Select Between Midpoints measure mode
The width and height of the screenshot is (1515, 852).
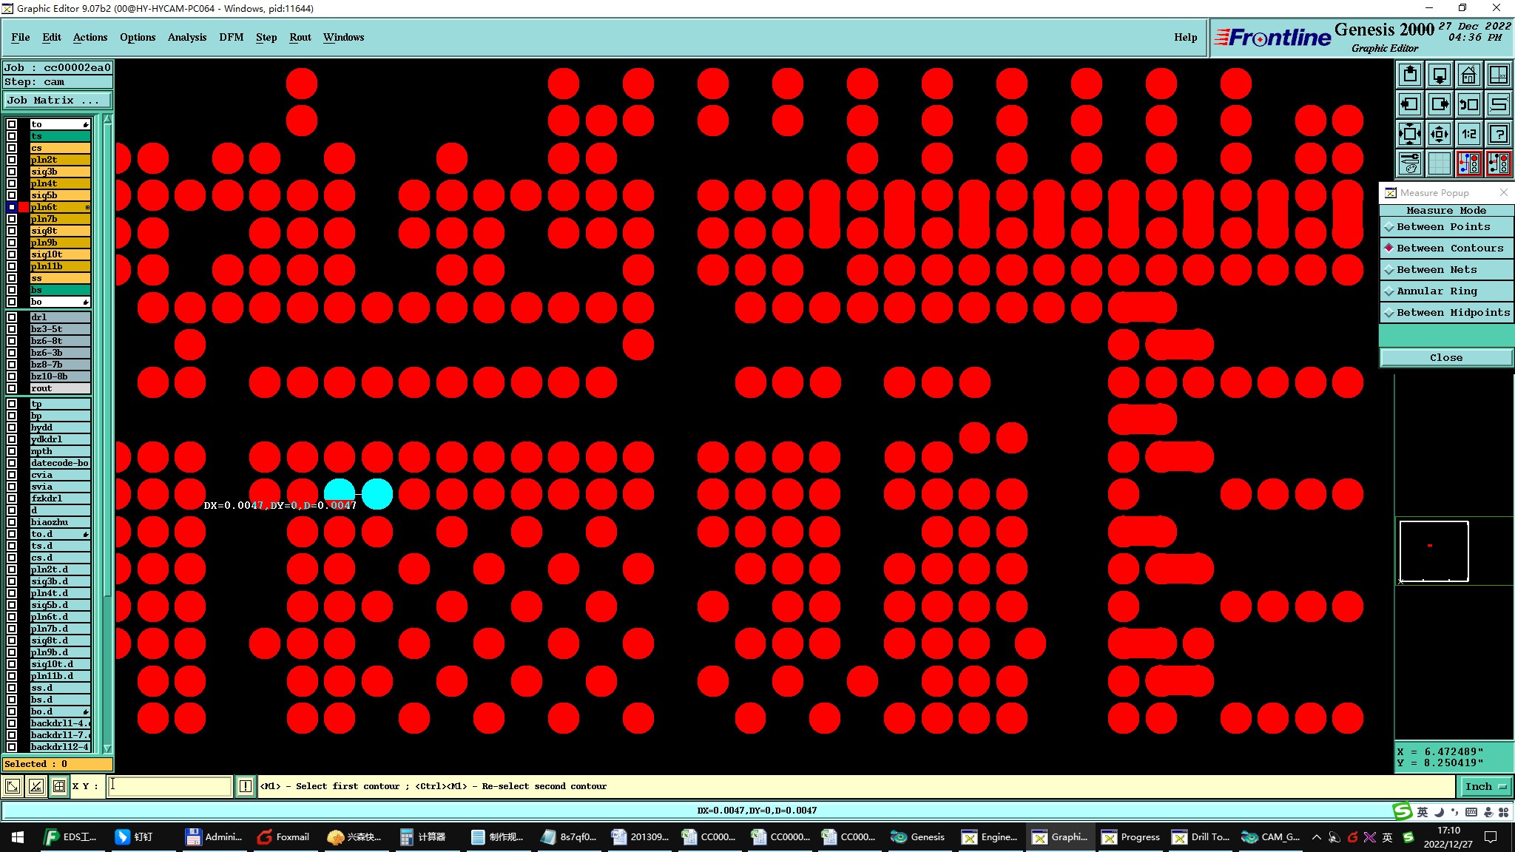tap(1446, 313)
